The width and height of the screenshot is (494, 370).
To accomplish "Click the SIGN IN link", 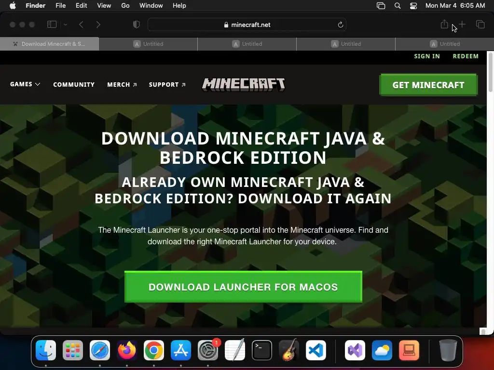I will point(426,56).
